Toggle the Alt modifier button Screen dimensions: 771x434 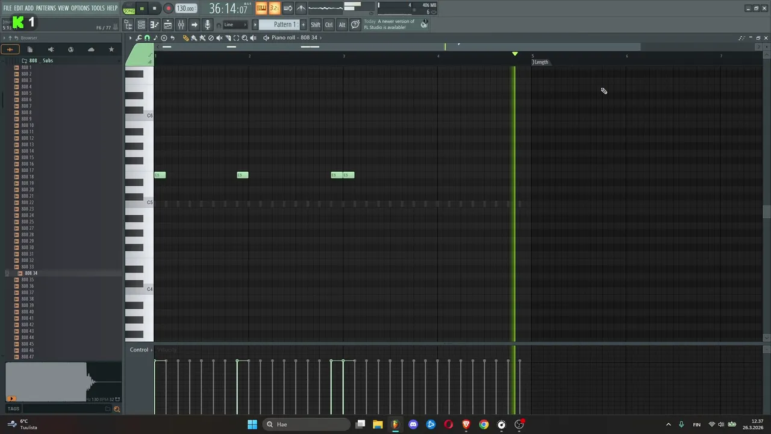[342, 25]
